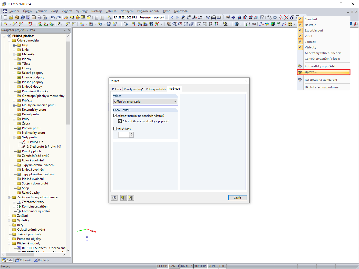The width and height of the screenshot is (359, 269).
Task: Choose 'Upravit...' in the toolbar popup menu
Action: pos(323,72)
